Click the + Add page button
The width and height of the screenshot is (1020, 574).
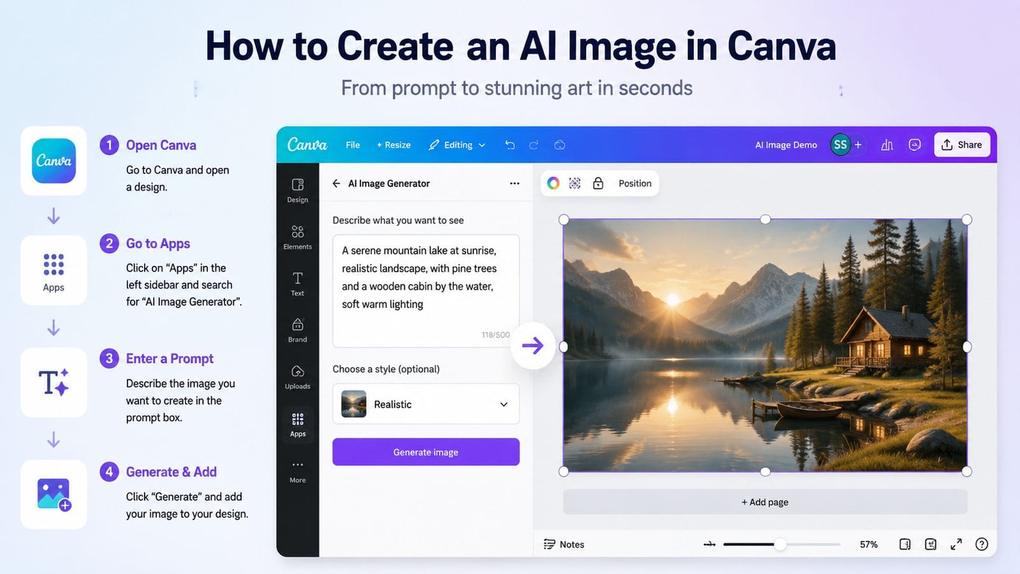pyautogui.click(x=765, y=502)
